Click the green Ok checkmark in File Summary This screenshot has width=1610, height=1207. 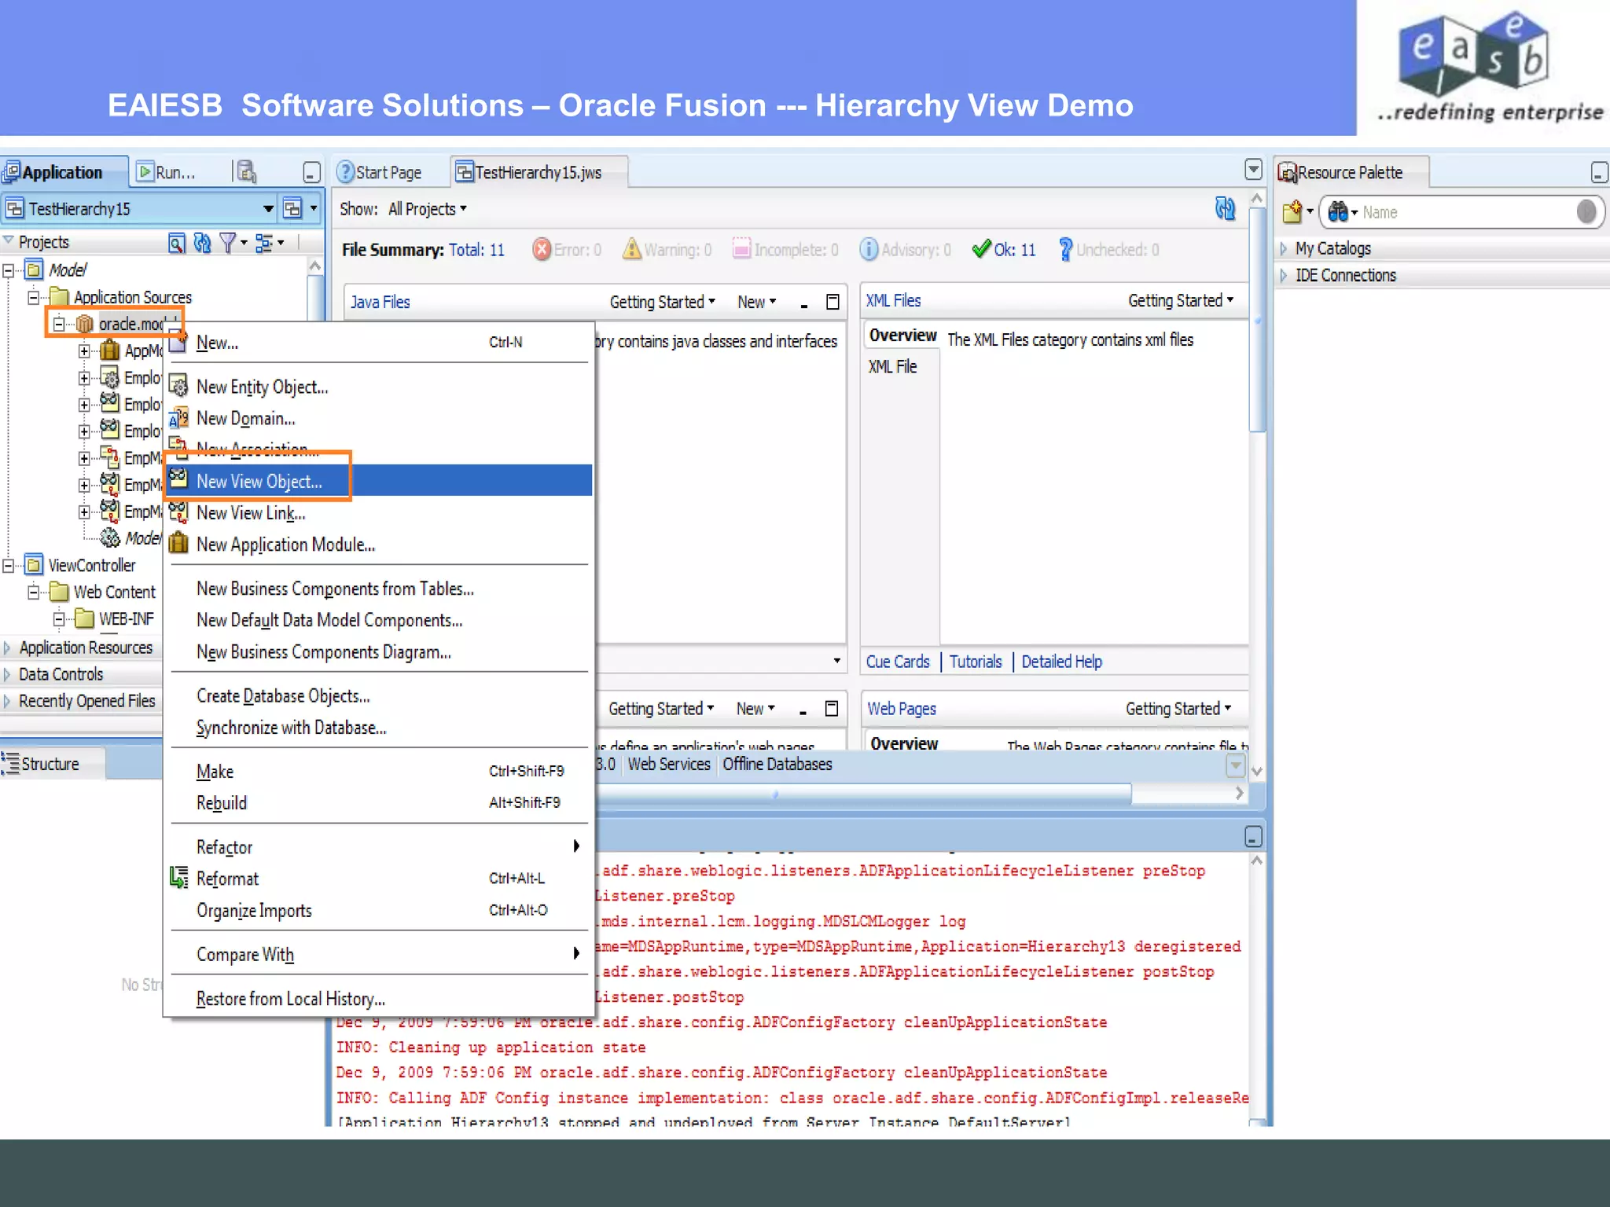tap(981, 249)
